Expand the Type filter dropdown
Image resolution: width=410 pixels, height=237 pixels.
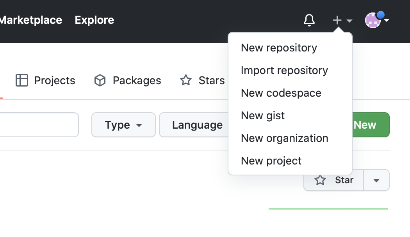pyautogui.click(x=123, y=125)
